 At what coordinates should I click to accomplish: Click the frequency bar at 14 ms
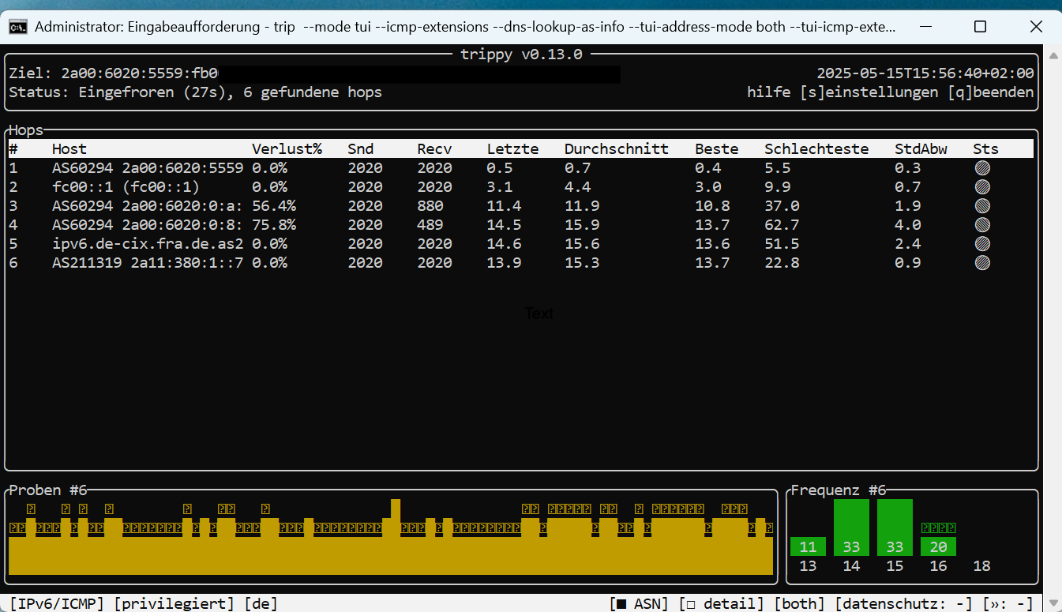point(851,528)
